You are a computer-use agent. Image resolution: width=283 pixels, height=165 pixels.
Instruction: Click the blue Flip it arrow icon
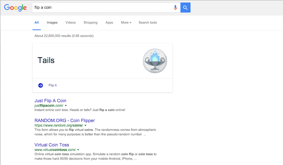pyautogui.click(x=40, y=85)
